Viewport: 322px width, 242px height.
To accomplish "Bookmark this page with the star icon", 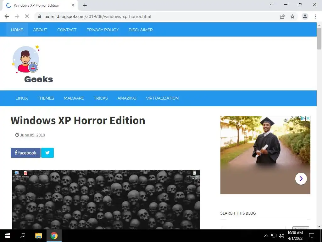I will 292,16.
